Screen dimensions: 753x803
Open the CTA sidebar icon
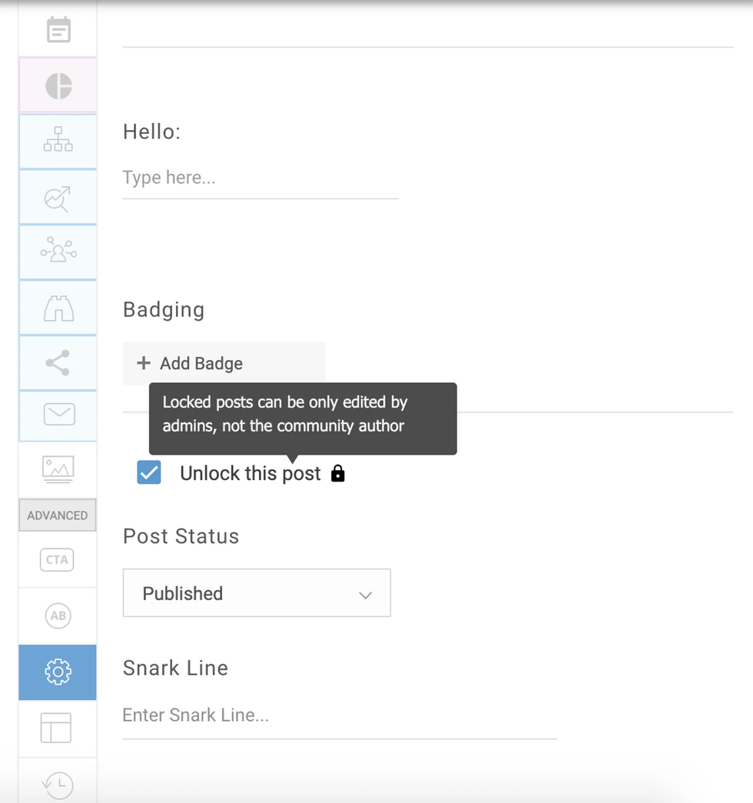58,560
